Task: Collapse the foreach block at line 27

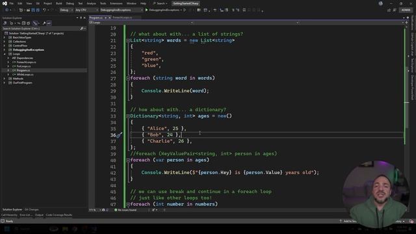Action: coord(128,78)
